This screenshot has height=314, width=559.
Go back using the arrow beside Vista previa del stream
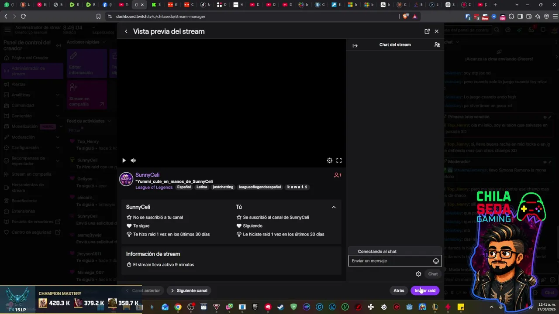[x=126, y=31]
